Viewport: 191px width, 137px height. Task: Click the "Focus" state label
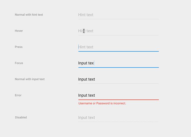19,63
